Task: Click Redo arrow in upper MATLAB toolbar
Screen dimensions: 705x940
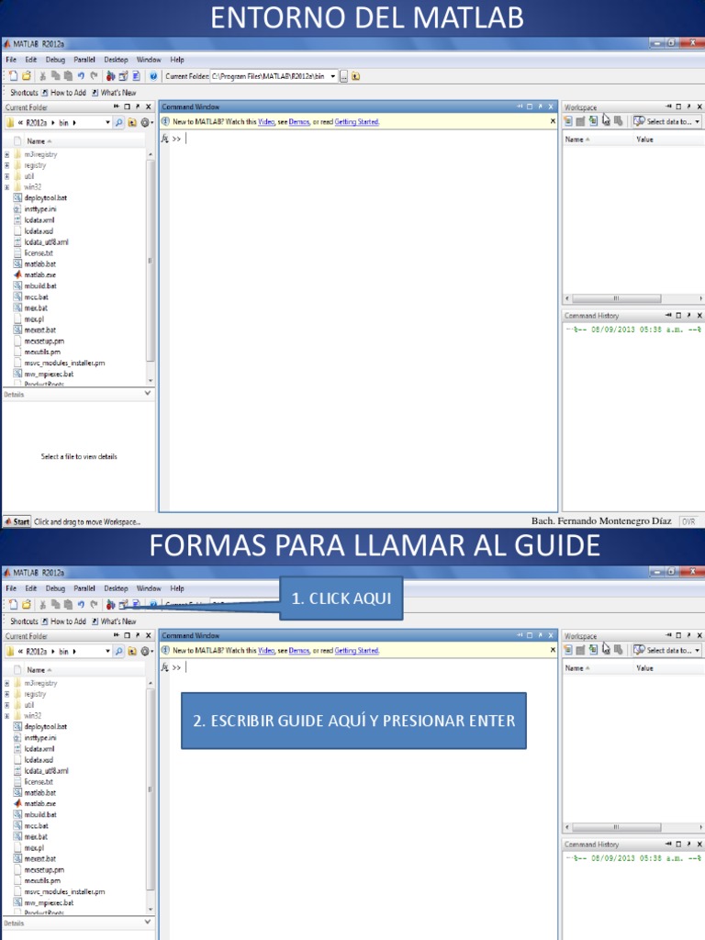Action: [94, 76]
